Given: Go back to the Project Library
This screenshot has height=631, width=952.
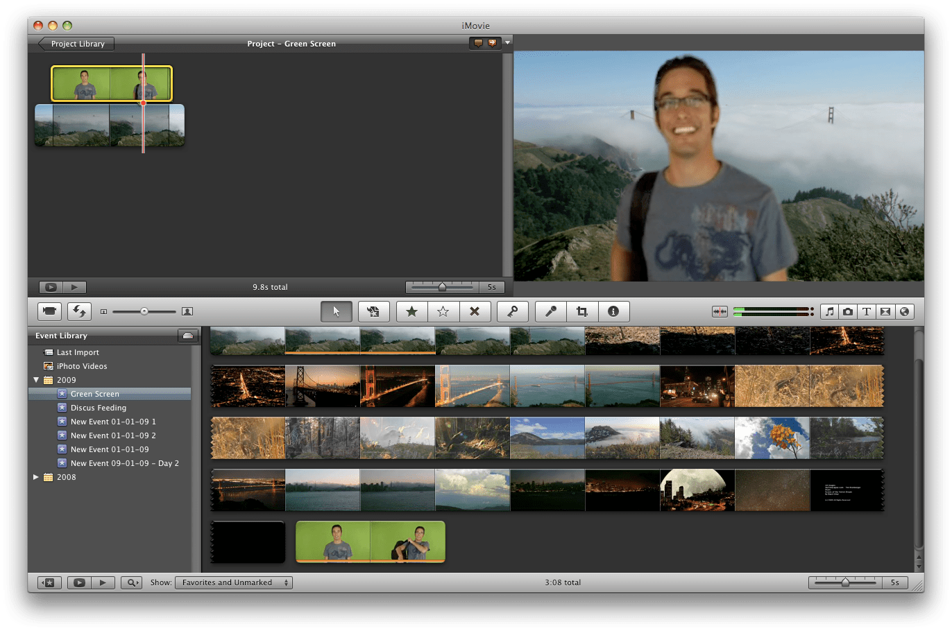Looking at the screenshot, I should pos(74,43).
